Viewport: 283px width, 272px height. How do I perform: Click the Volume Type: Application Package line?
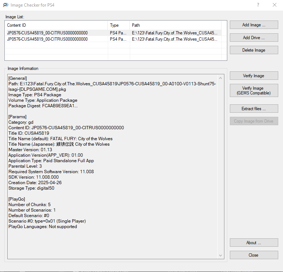click(x=43, y=100)
